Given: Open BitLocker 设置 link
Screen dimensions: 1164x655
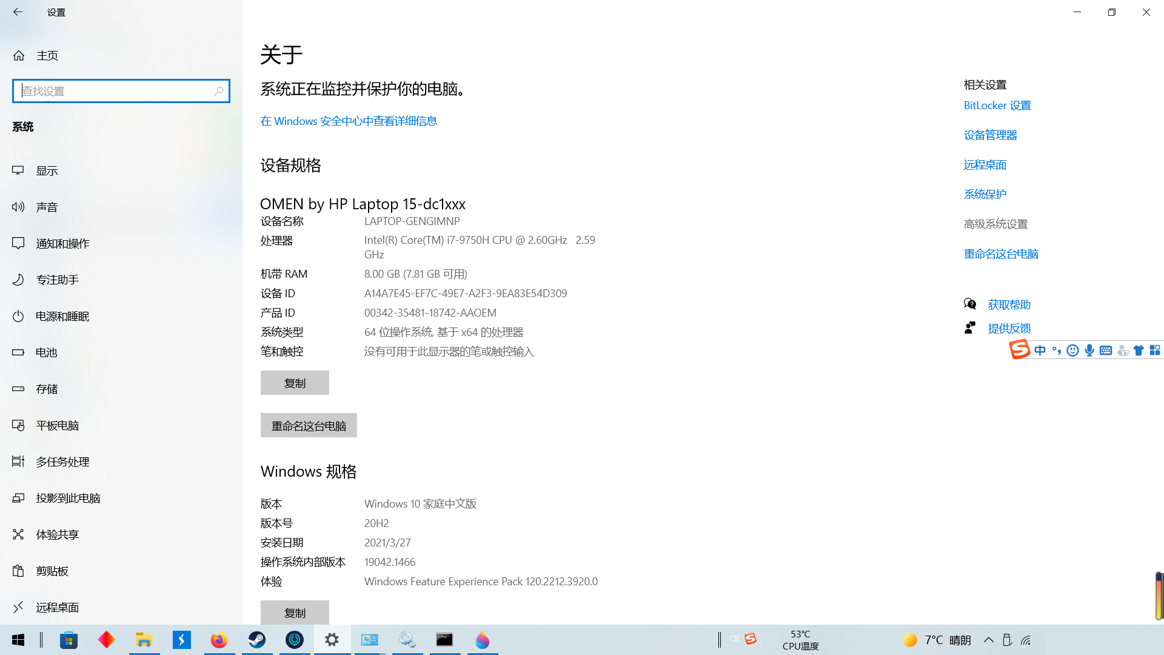Looking at the screenshot, I should pos(997,106).
